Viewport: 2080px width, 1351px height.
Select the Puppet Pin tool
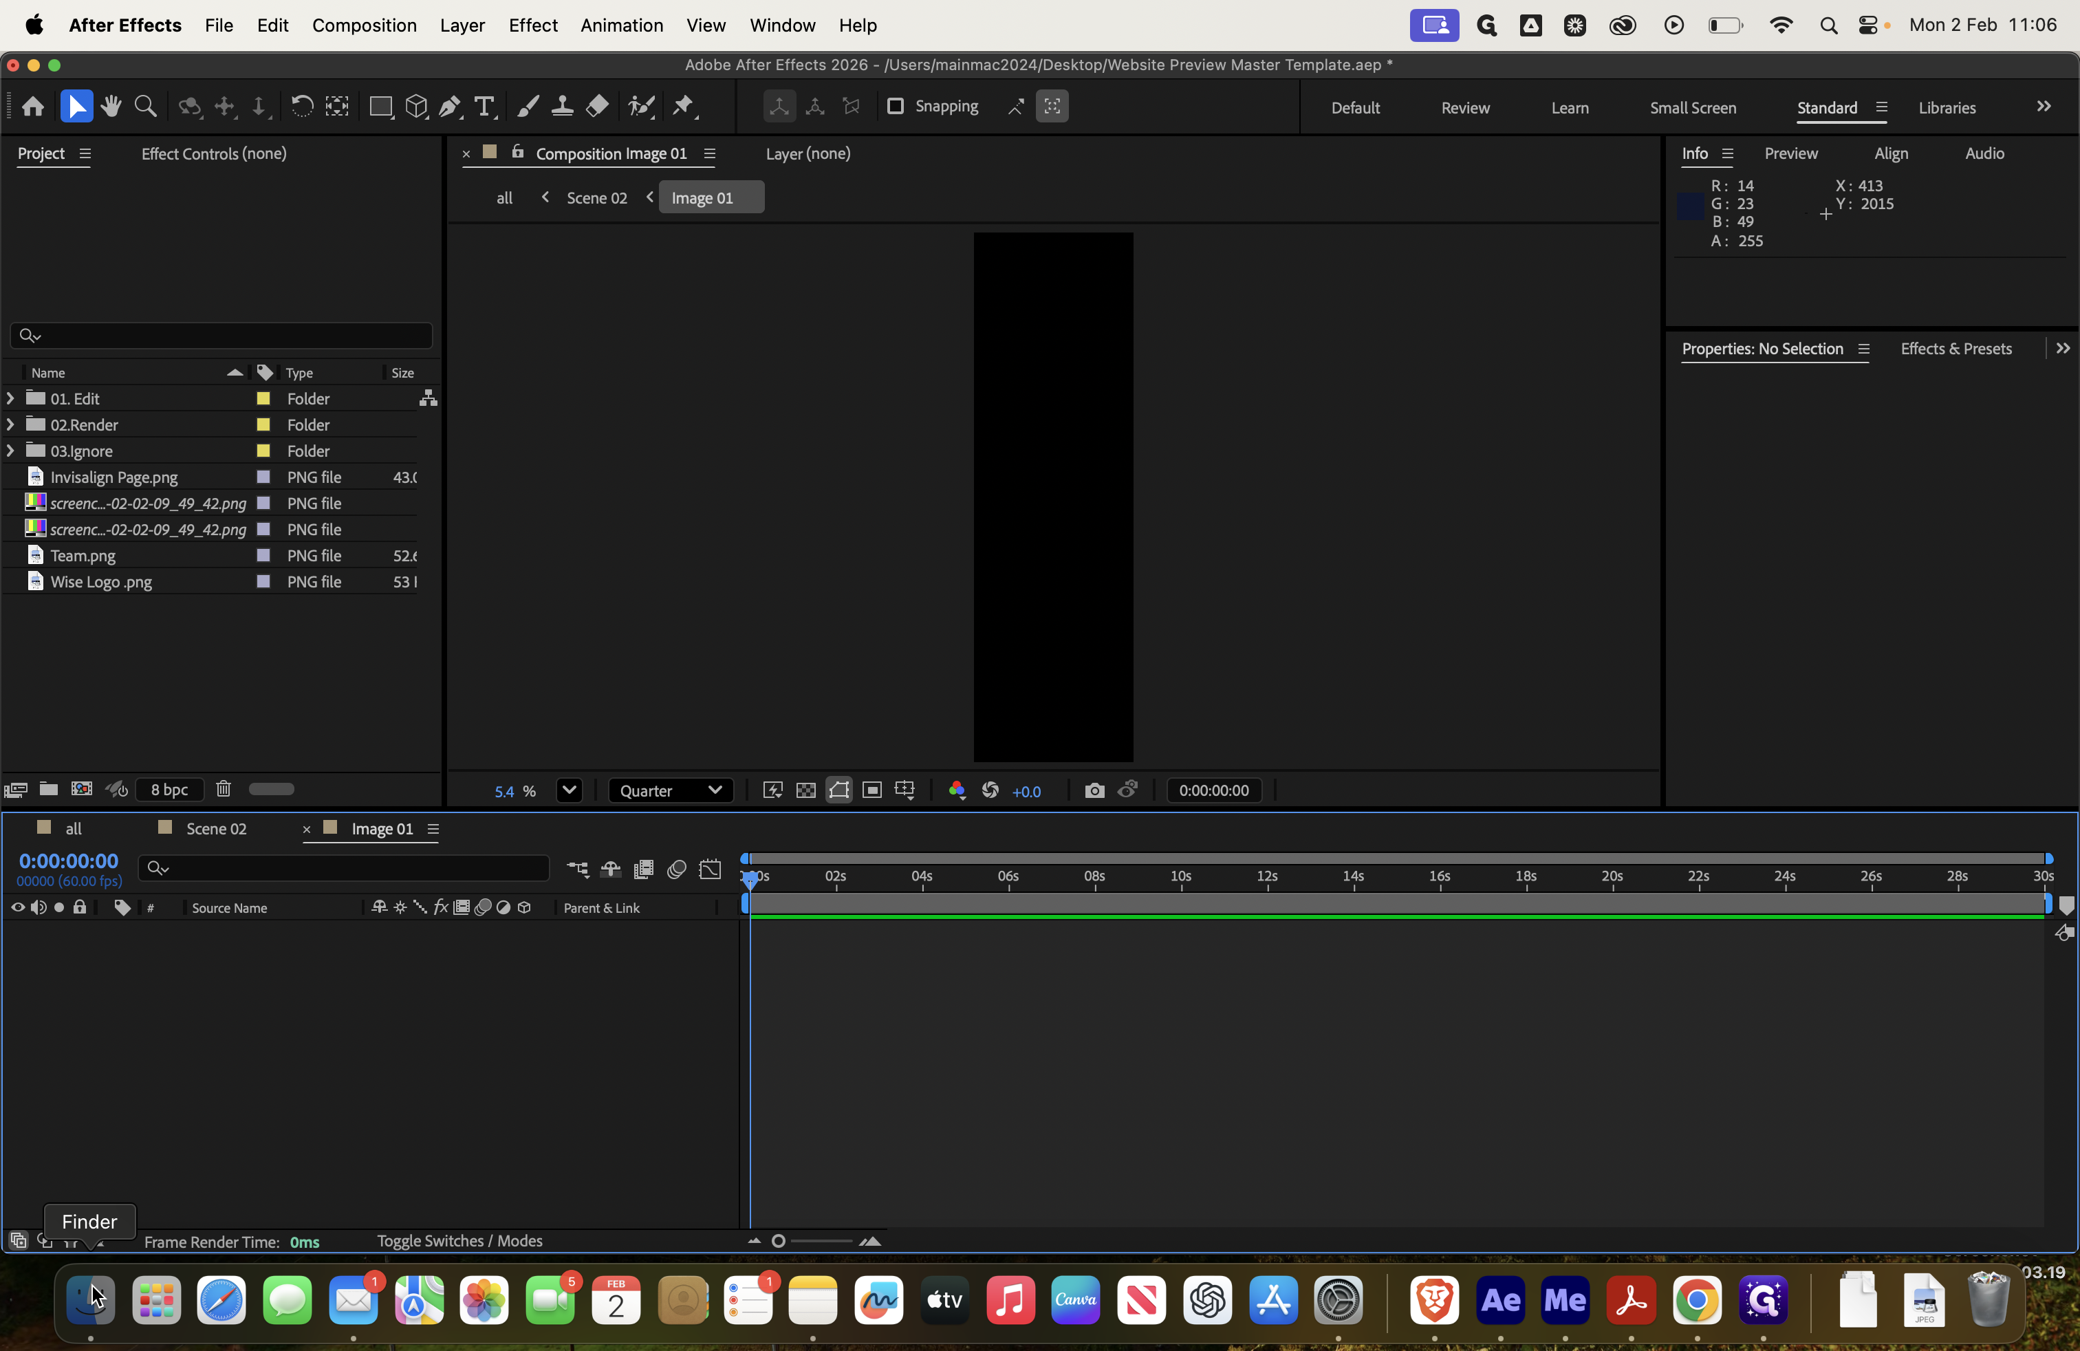pyautogui.click(x=684, y=107)
